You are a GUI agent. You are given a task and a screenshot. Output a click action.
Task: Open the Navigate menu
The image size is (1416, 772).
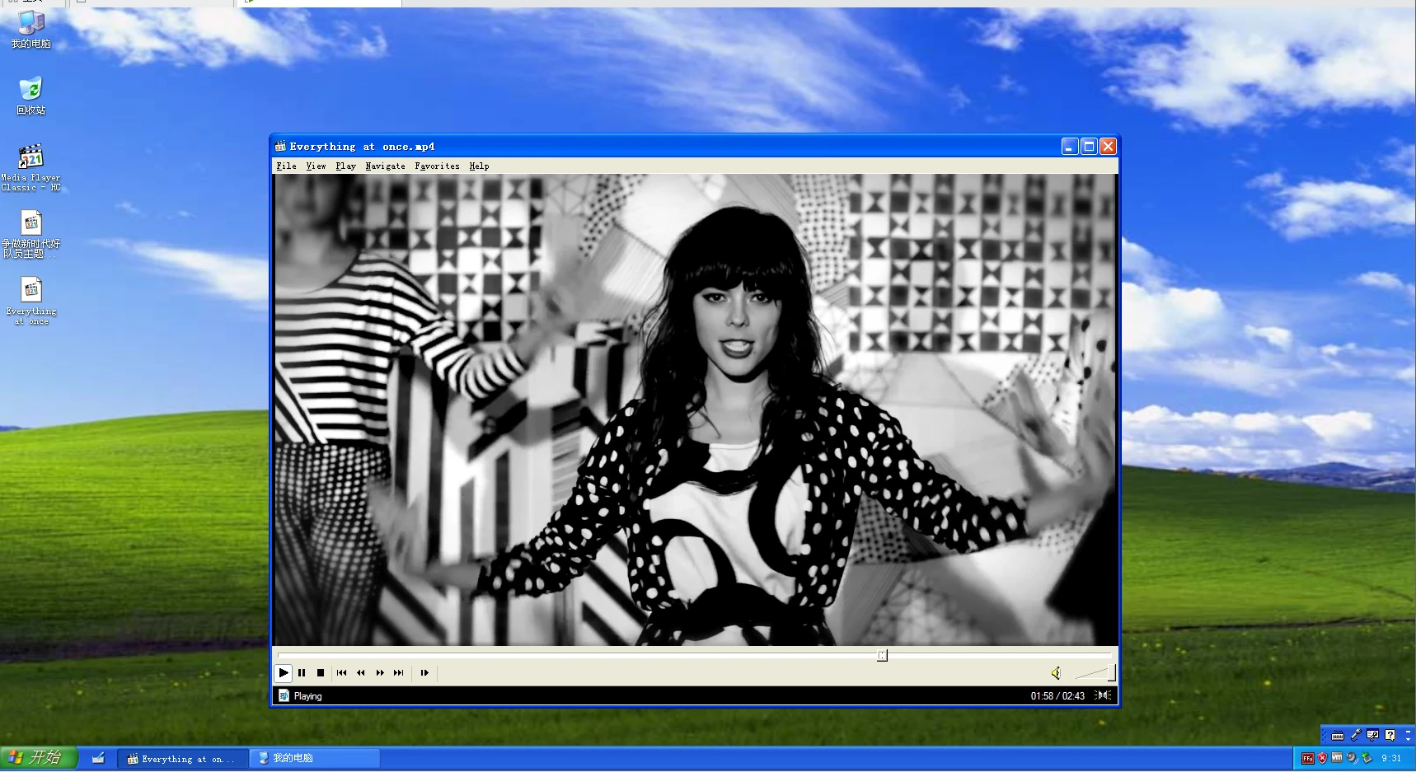tap(385, 166)
